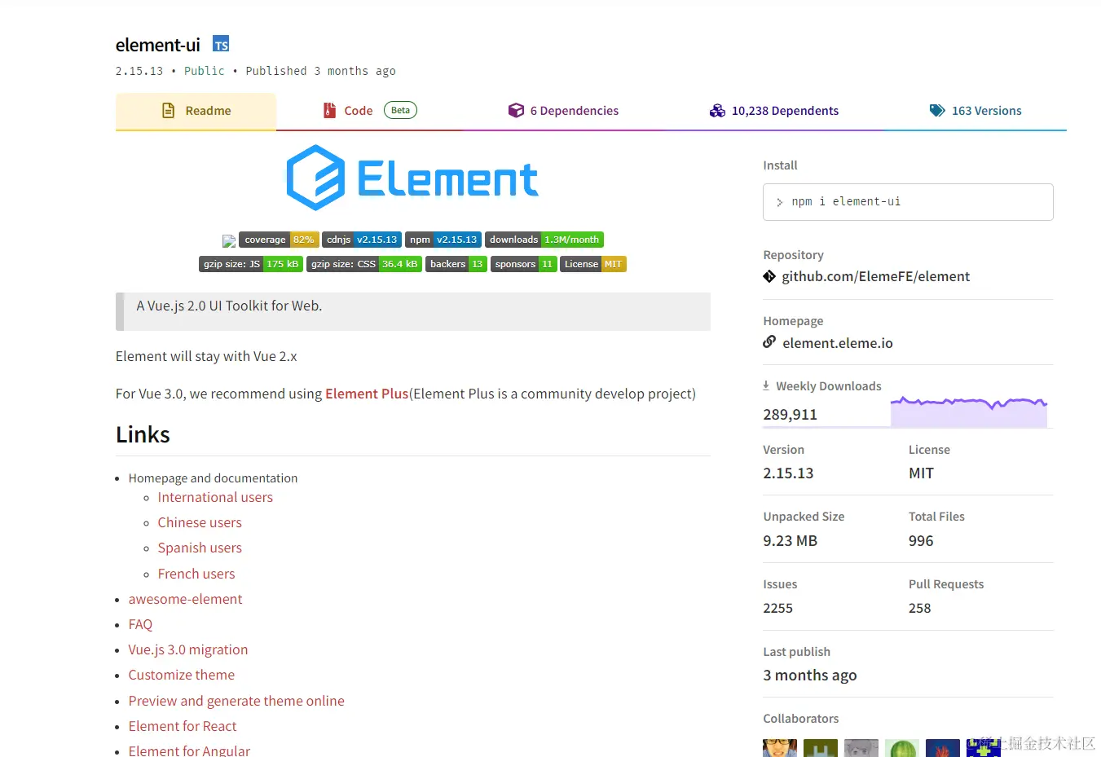Click the gray cartoon collaborator avatar
1101x757 pixels.
point(861,748)
